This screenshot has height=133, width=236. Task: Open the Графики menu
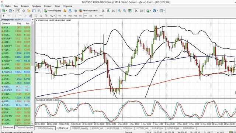click(x=36, y=6)
